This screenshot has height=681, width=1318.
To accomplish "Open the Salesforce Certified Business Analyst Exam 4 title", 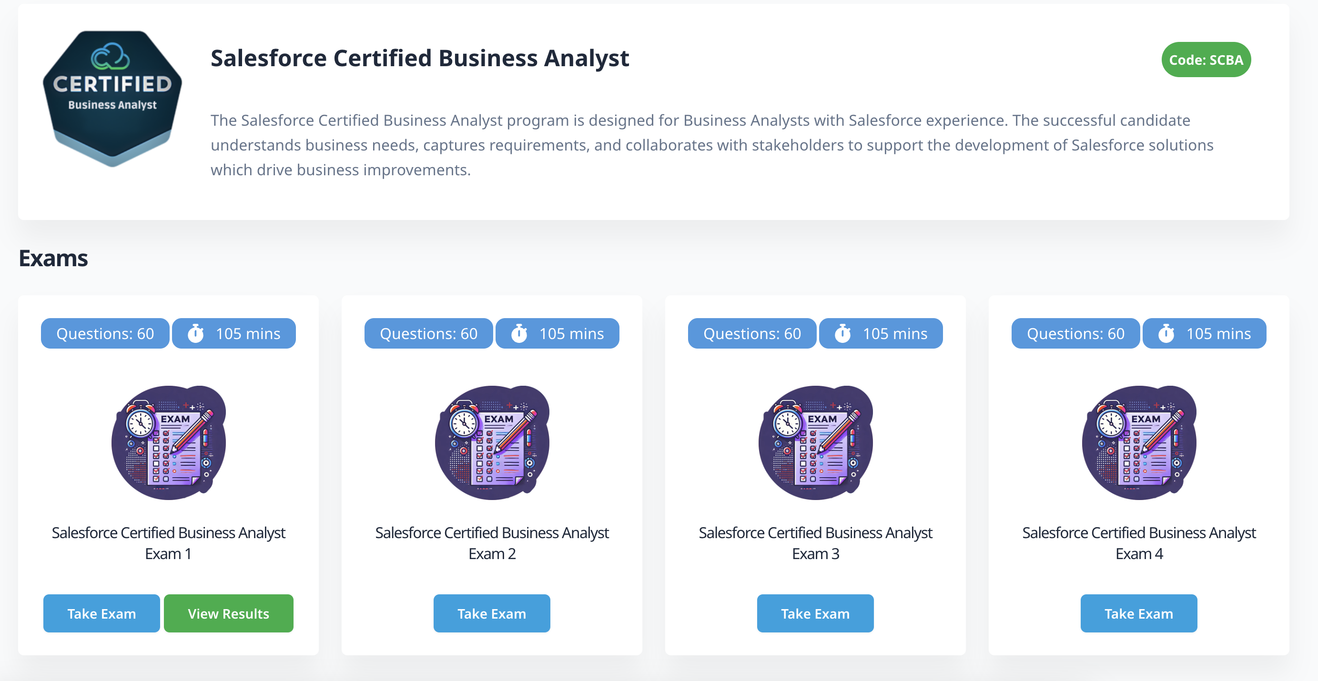I will coord(1138,543).
